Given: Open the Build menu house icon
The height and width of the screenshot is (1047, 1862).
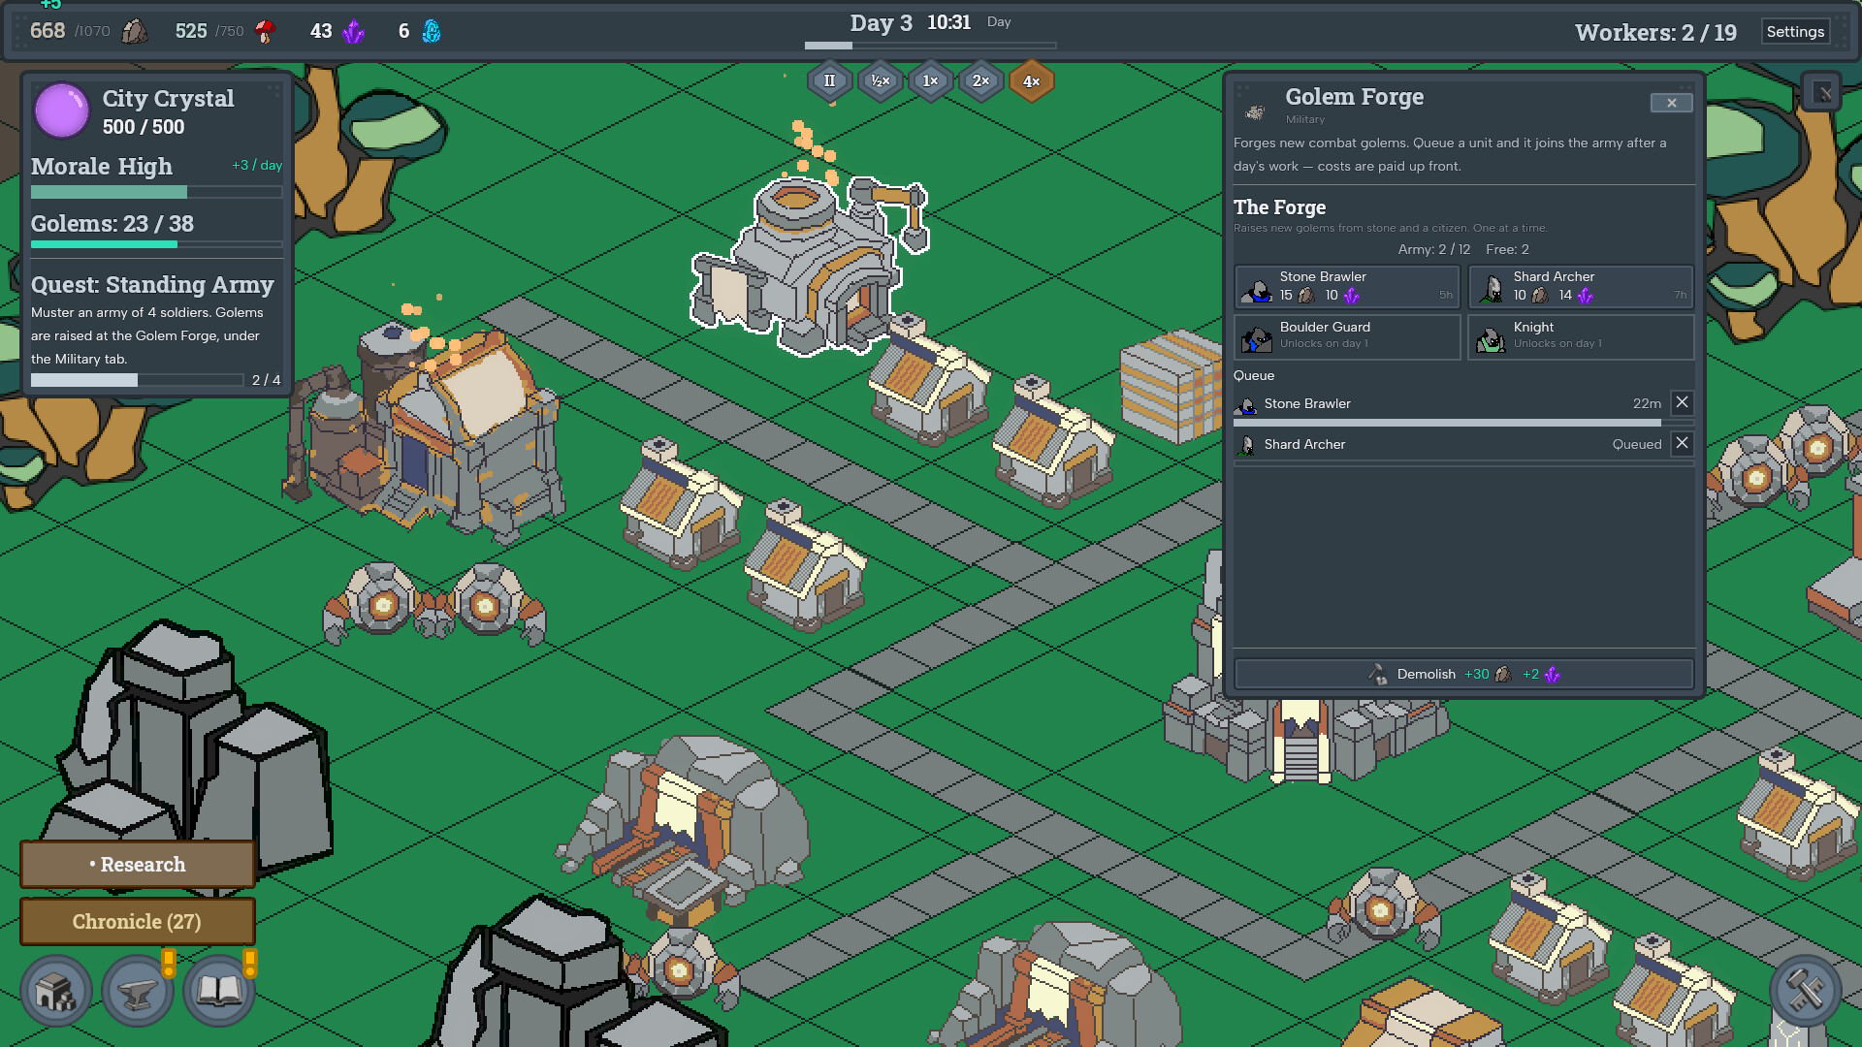Looking at the screenshot, I should coord(56,991).
